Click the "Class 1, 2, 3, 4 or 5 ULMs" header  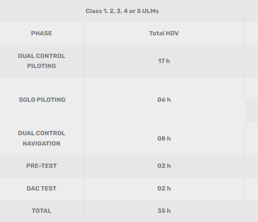[122, 11]
